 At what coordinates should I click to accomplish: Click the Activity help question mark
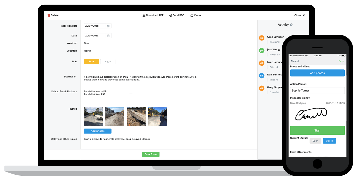[291, 24]
